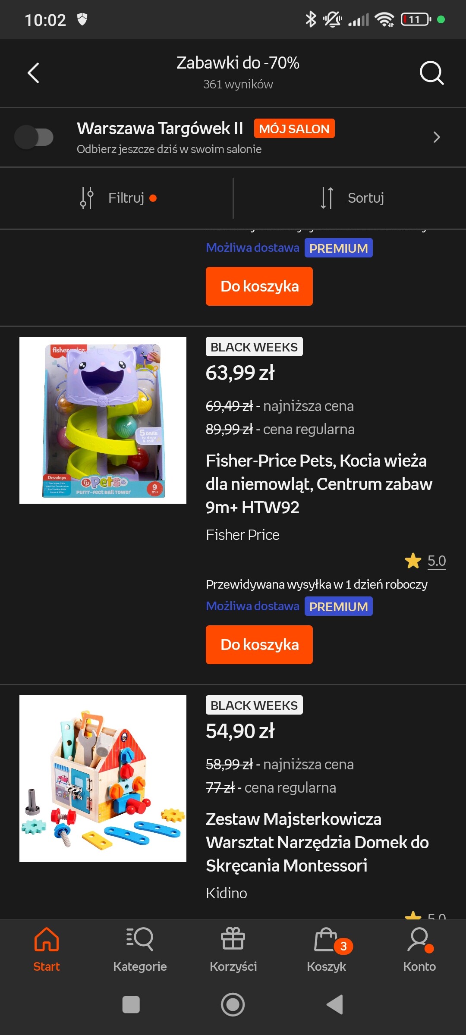Tap the Filtruj sliders icon
The height and width of the screenshot is (1035, 466).
coord(87,198)
